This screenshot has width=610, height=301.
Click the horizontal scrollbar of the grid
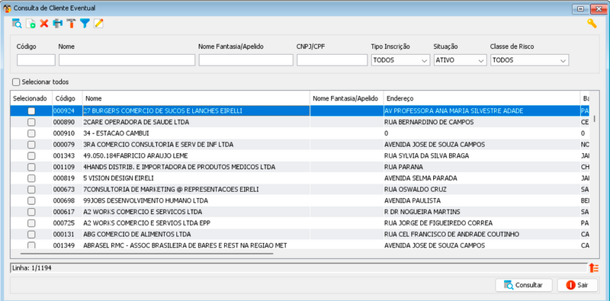click(147, 254)
